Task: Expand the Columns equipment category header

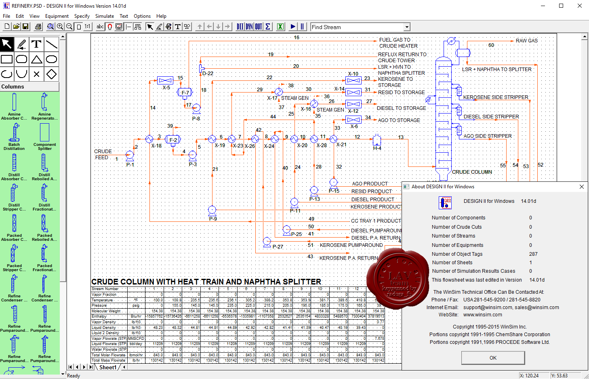Action: click(x=29, y=86)
